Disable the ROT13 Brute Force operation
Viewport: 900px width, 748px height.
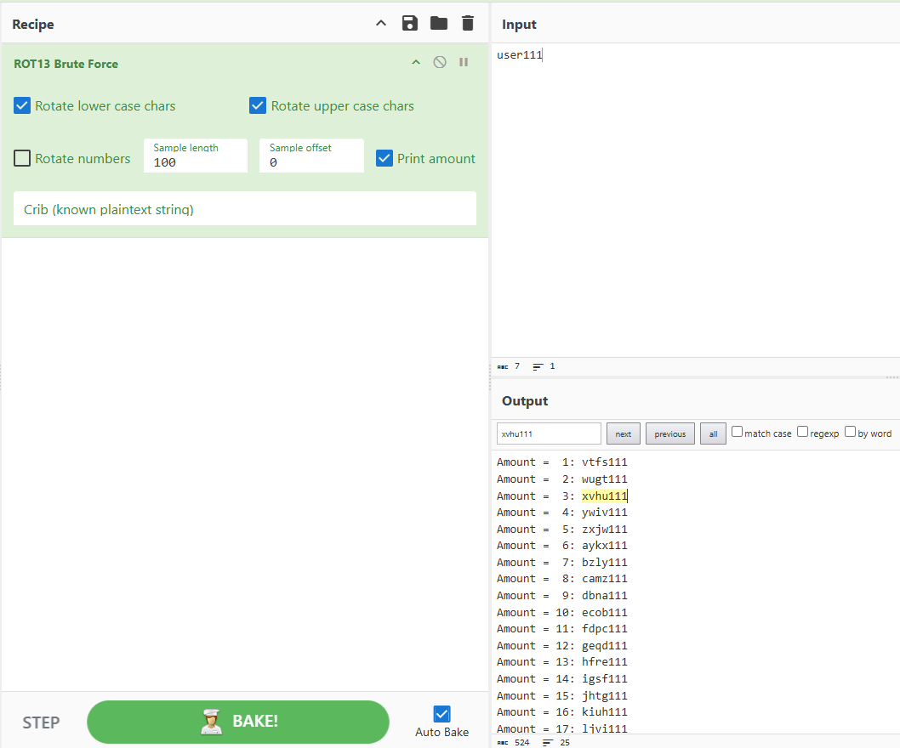tap(440, 63)
